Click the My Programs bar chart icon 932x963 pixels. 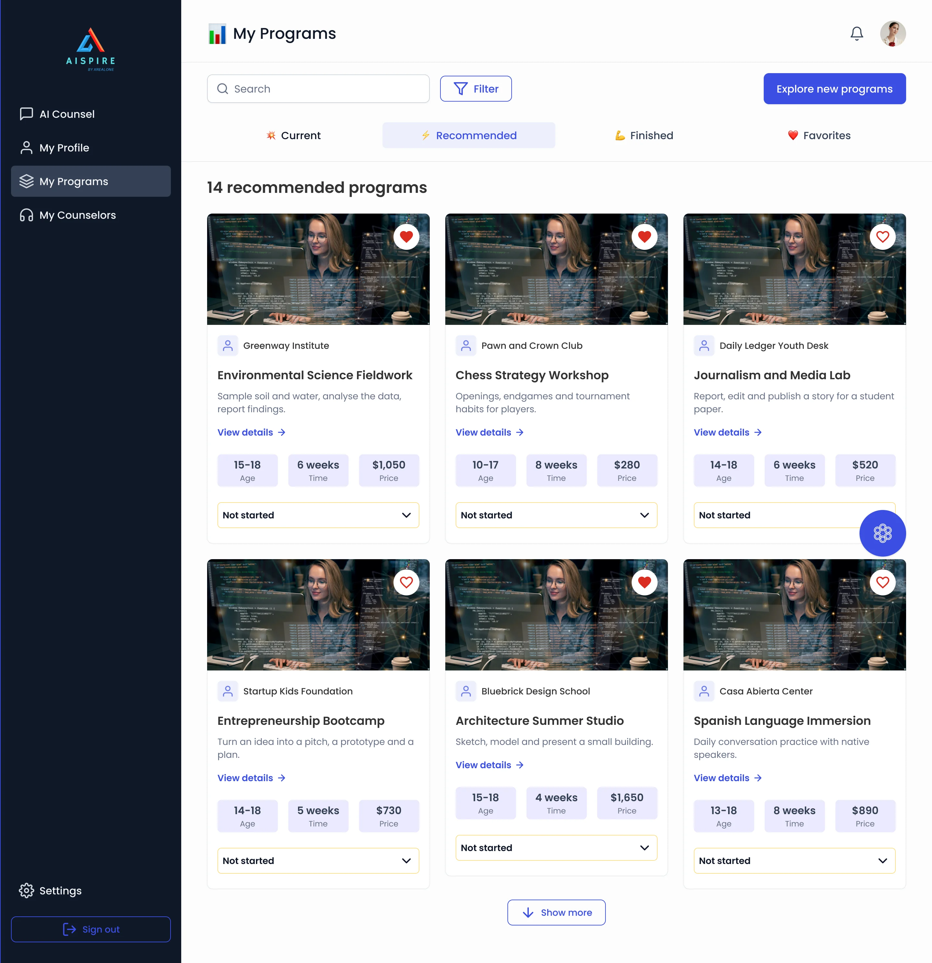217,34
